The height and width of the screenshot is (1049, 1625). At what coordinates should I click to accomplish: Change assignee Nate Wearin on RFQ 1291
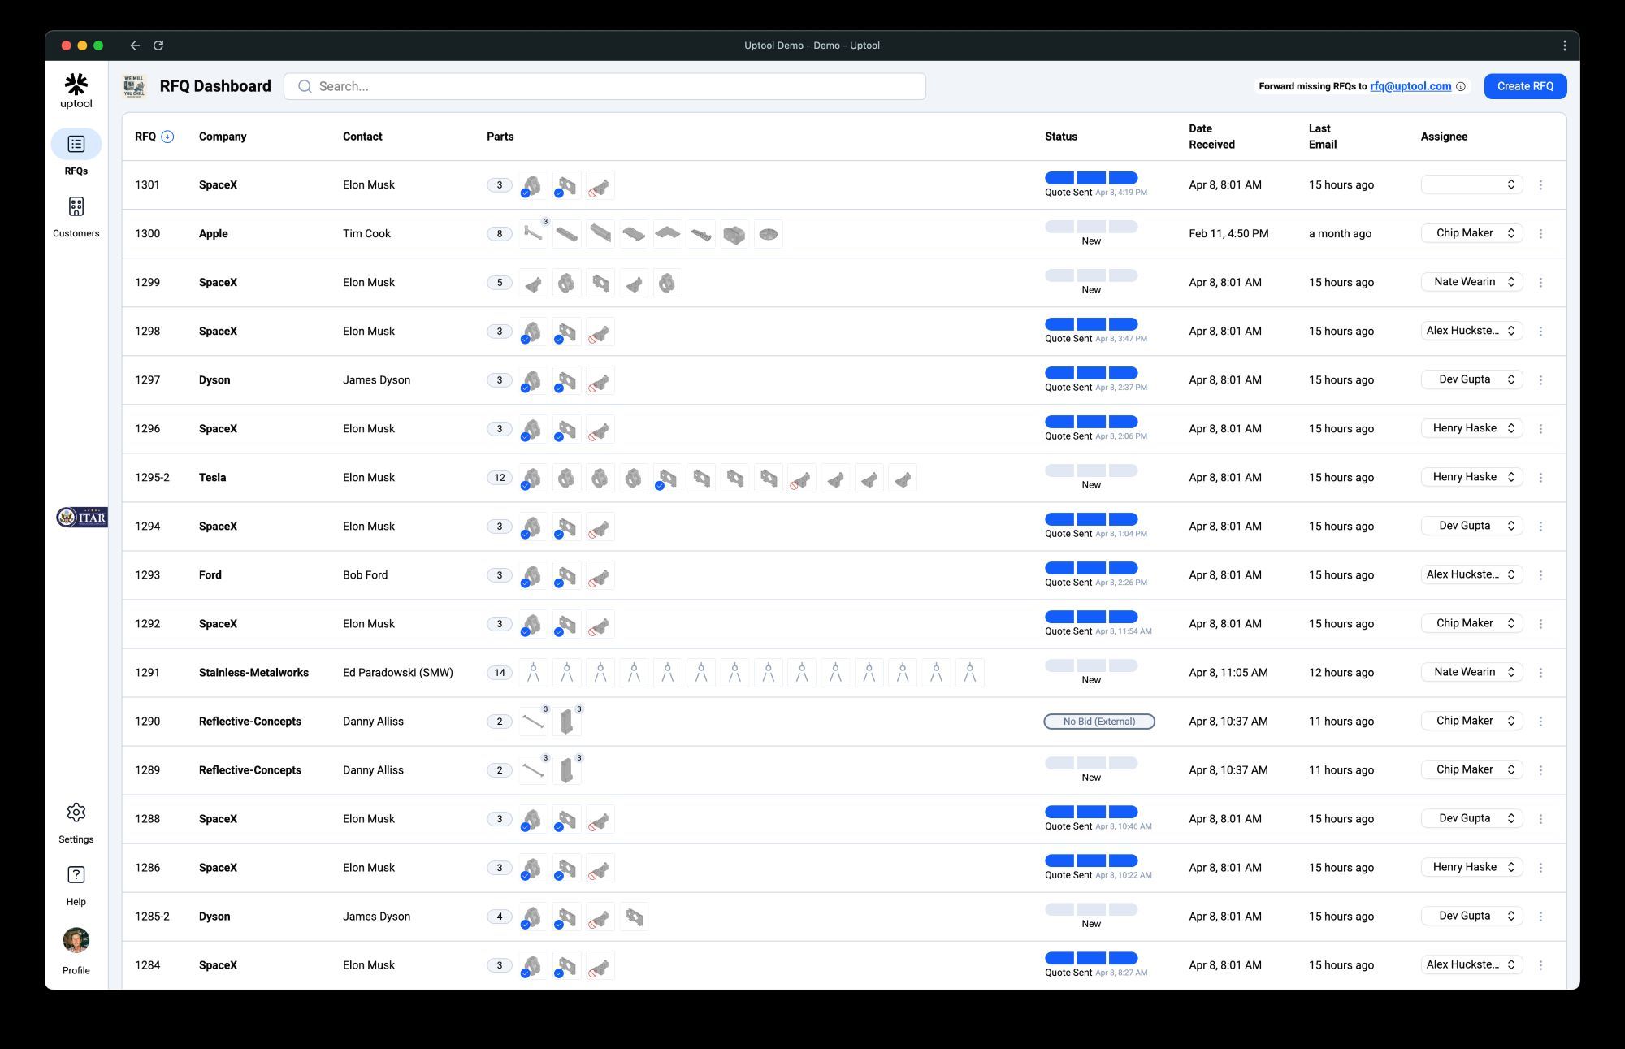[x=1471, y=672]
